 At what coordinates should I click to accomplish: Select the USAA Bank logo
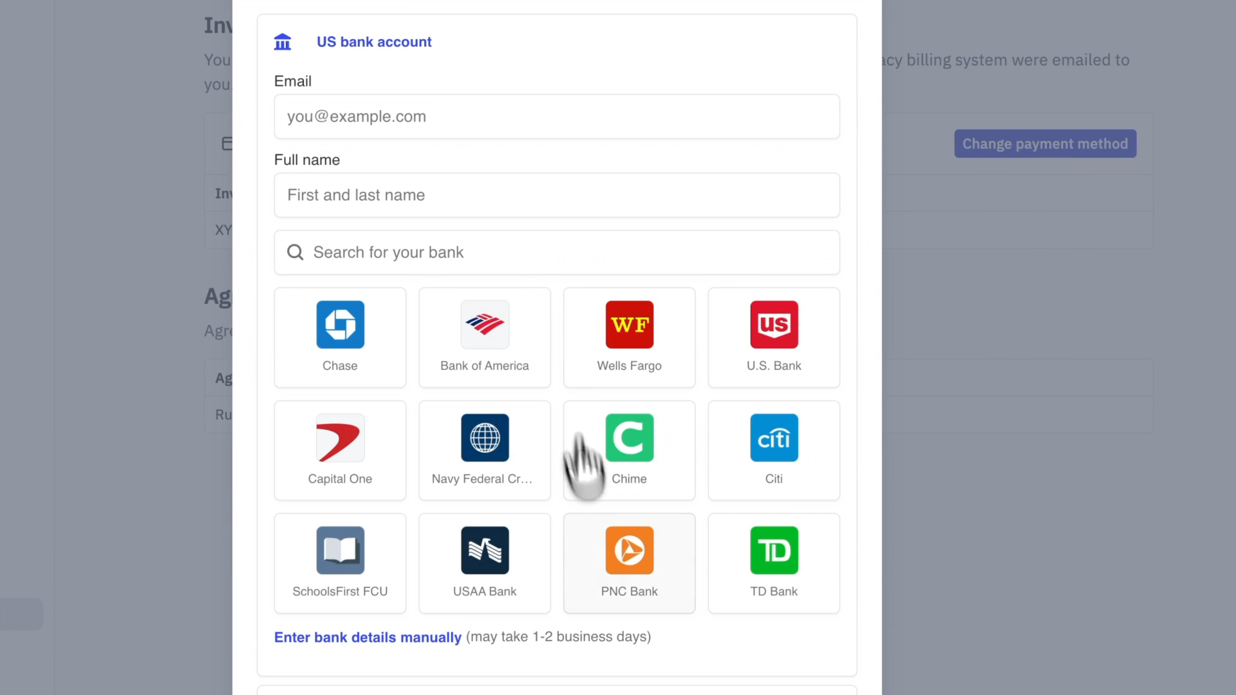tap(485, 550)
